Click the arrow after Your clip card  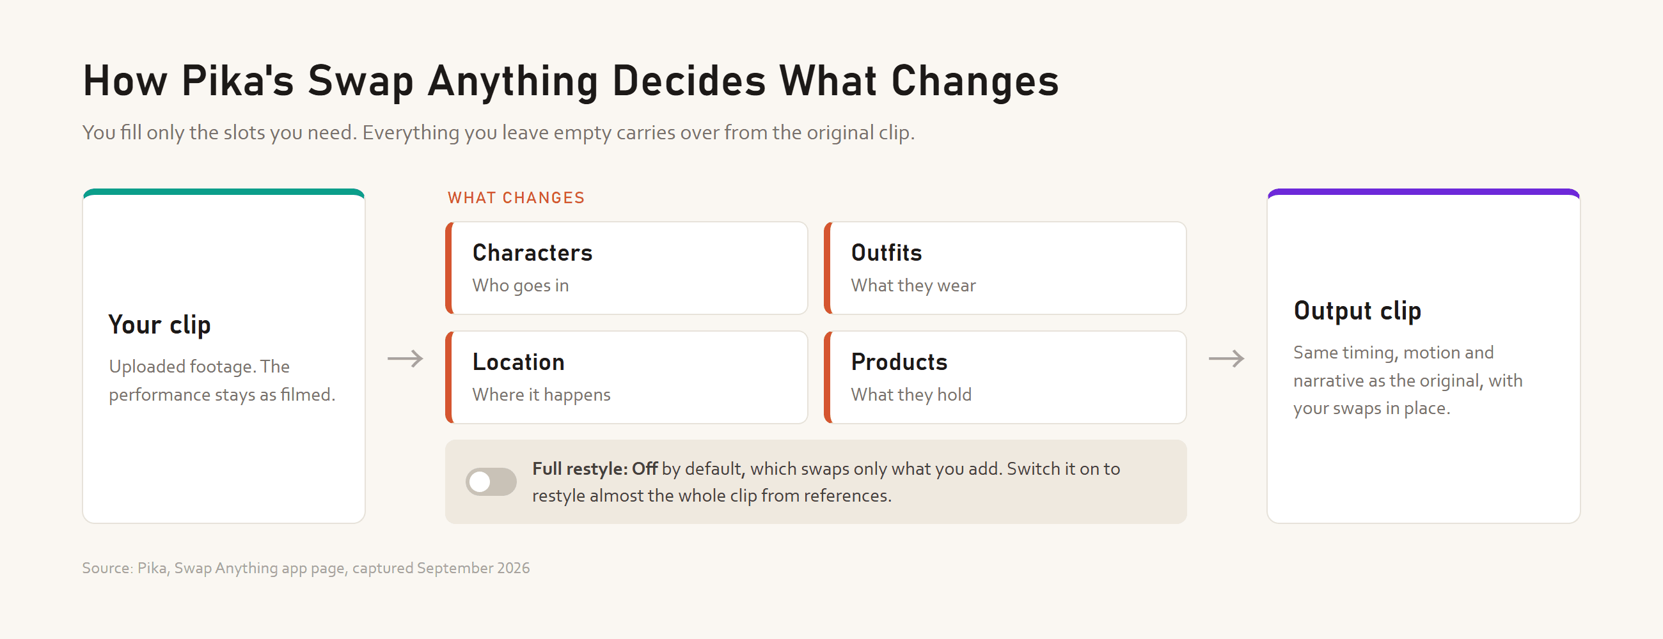[x=406, y=358]
